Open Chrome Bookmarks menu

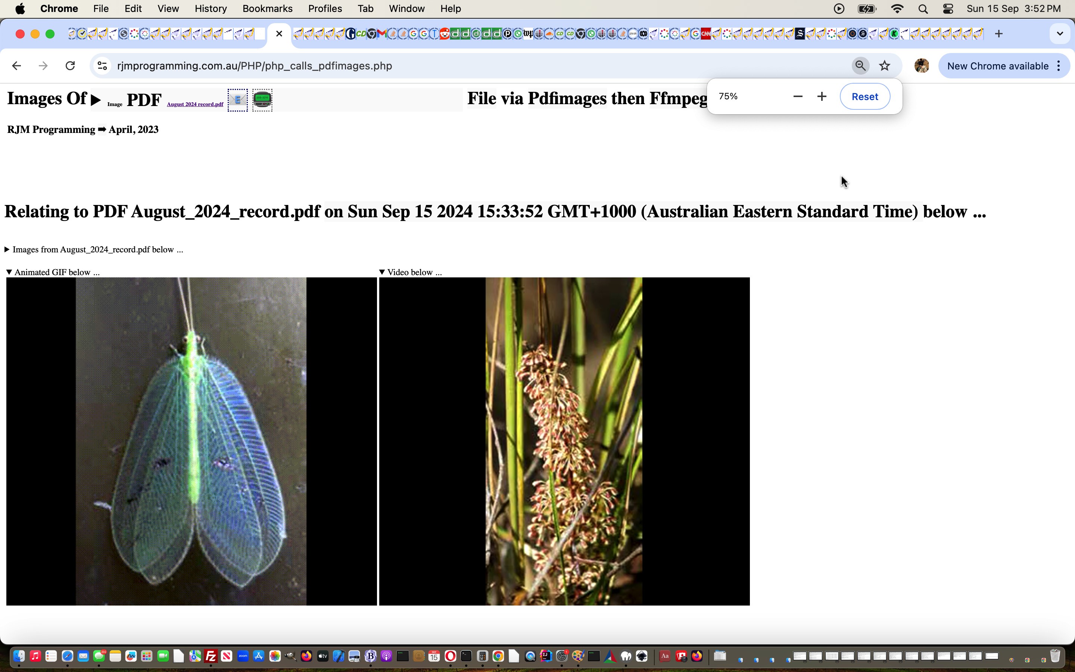point(267,9)
